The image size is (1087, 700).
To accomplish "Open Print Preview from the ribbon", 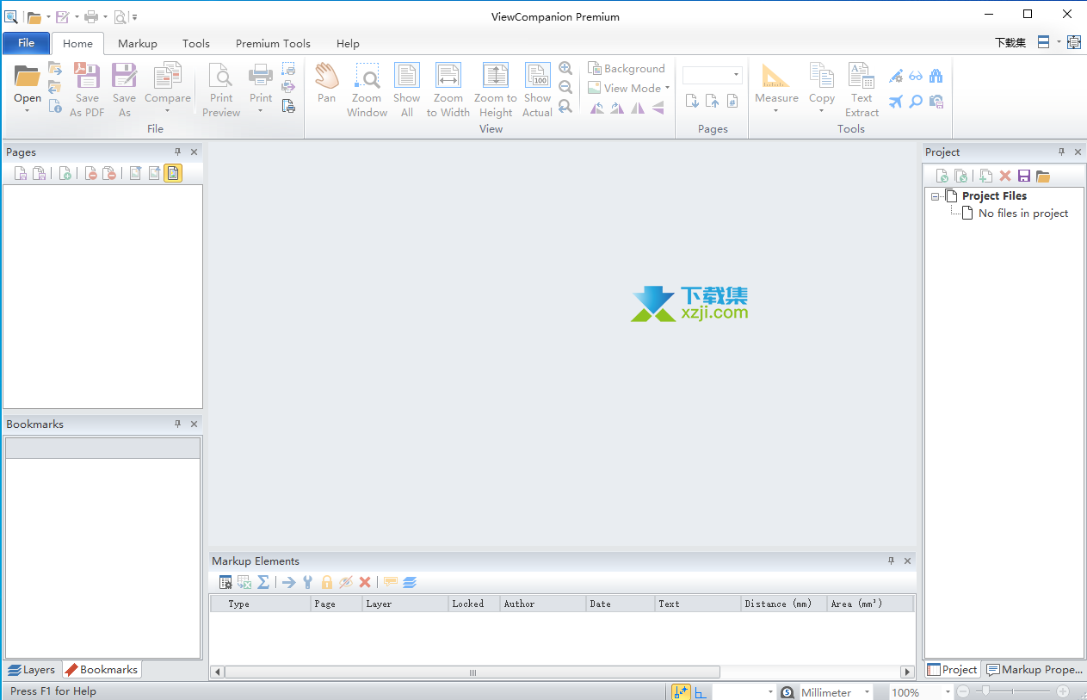I will point(221,90).
